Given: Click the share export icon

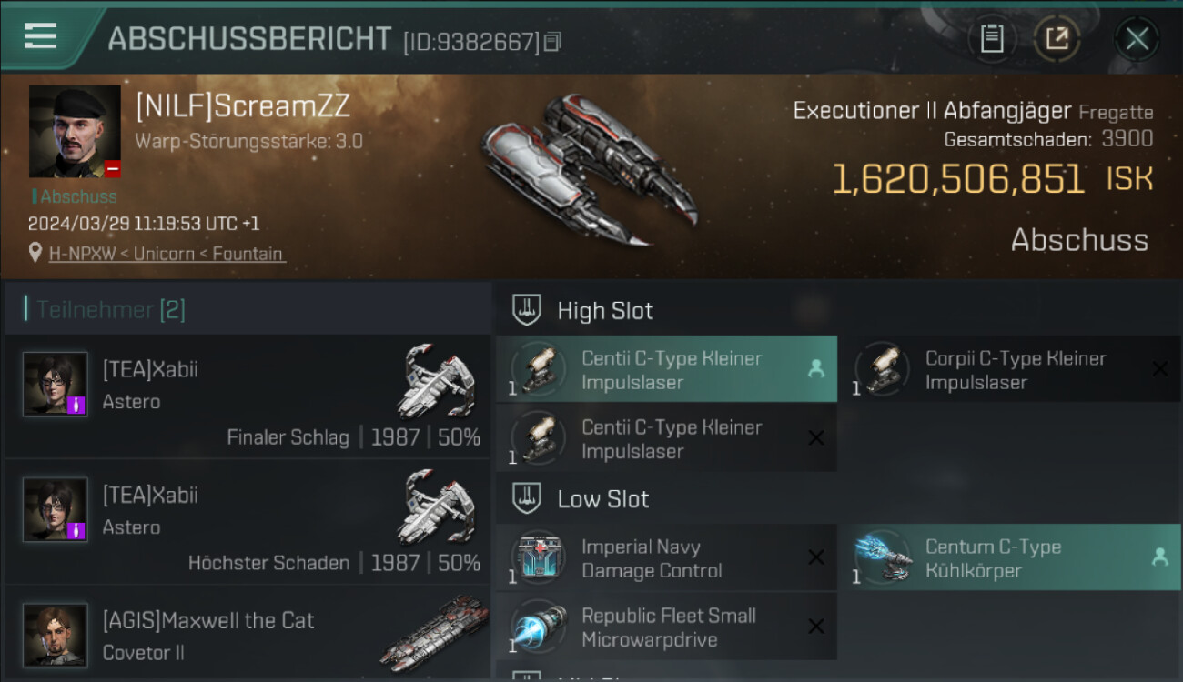Looking at the screenshot, I should click(x=1057, y=39).
